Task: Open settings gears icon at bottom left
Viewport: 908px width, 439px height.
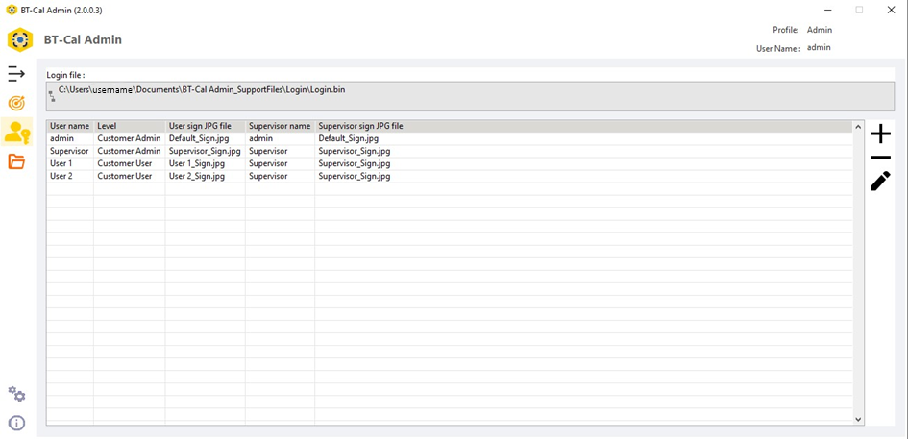Action: pyautogui.click(x=16, y=394)
